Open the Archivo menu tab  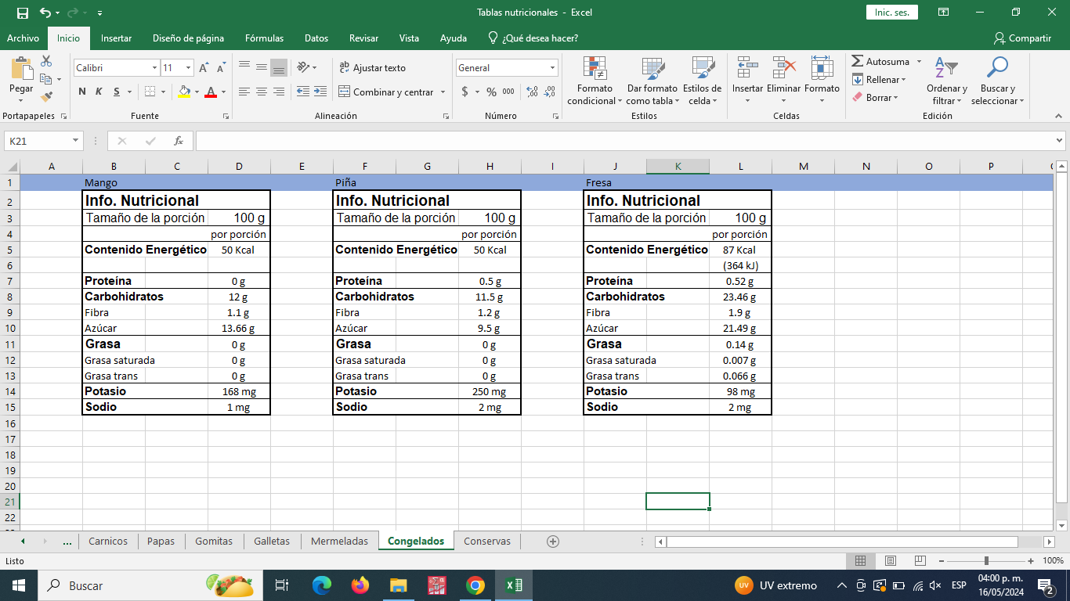[x=23, y=38]
